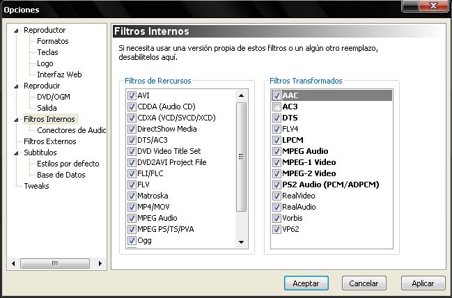Toggle the FLV4 checkbox
Viewport: 452px width, 298px height.
coord(276,129)
